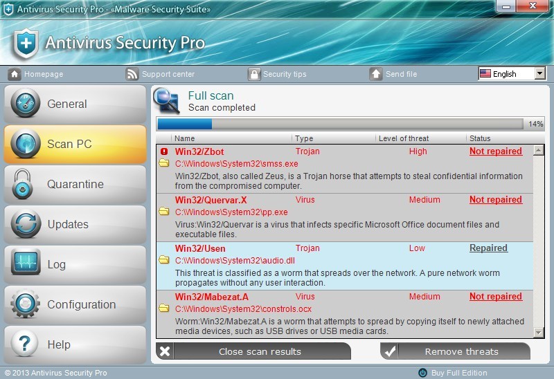Click the folder icon beside smss.exe path

coord(164,164)
